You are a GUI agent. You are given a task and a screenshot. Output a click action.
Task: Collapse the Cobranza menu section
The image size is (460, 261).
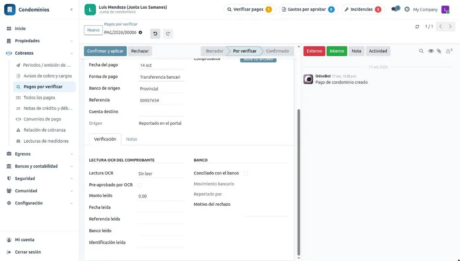tap(72, 53)
